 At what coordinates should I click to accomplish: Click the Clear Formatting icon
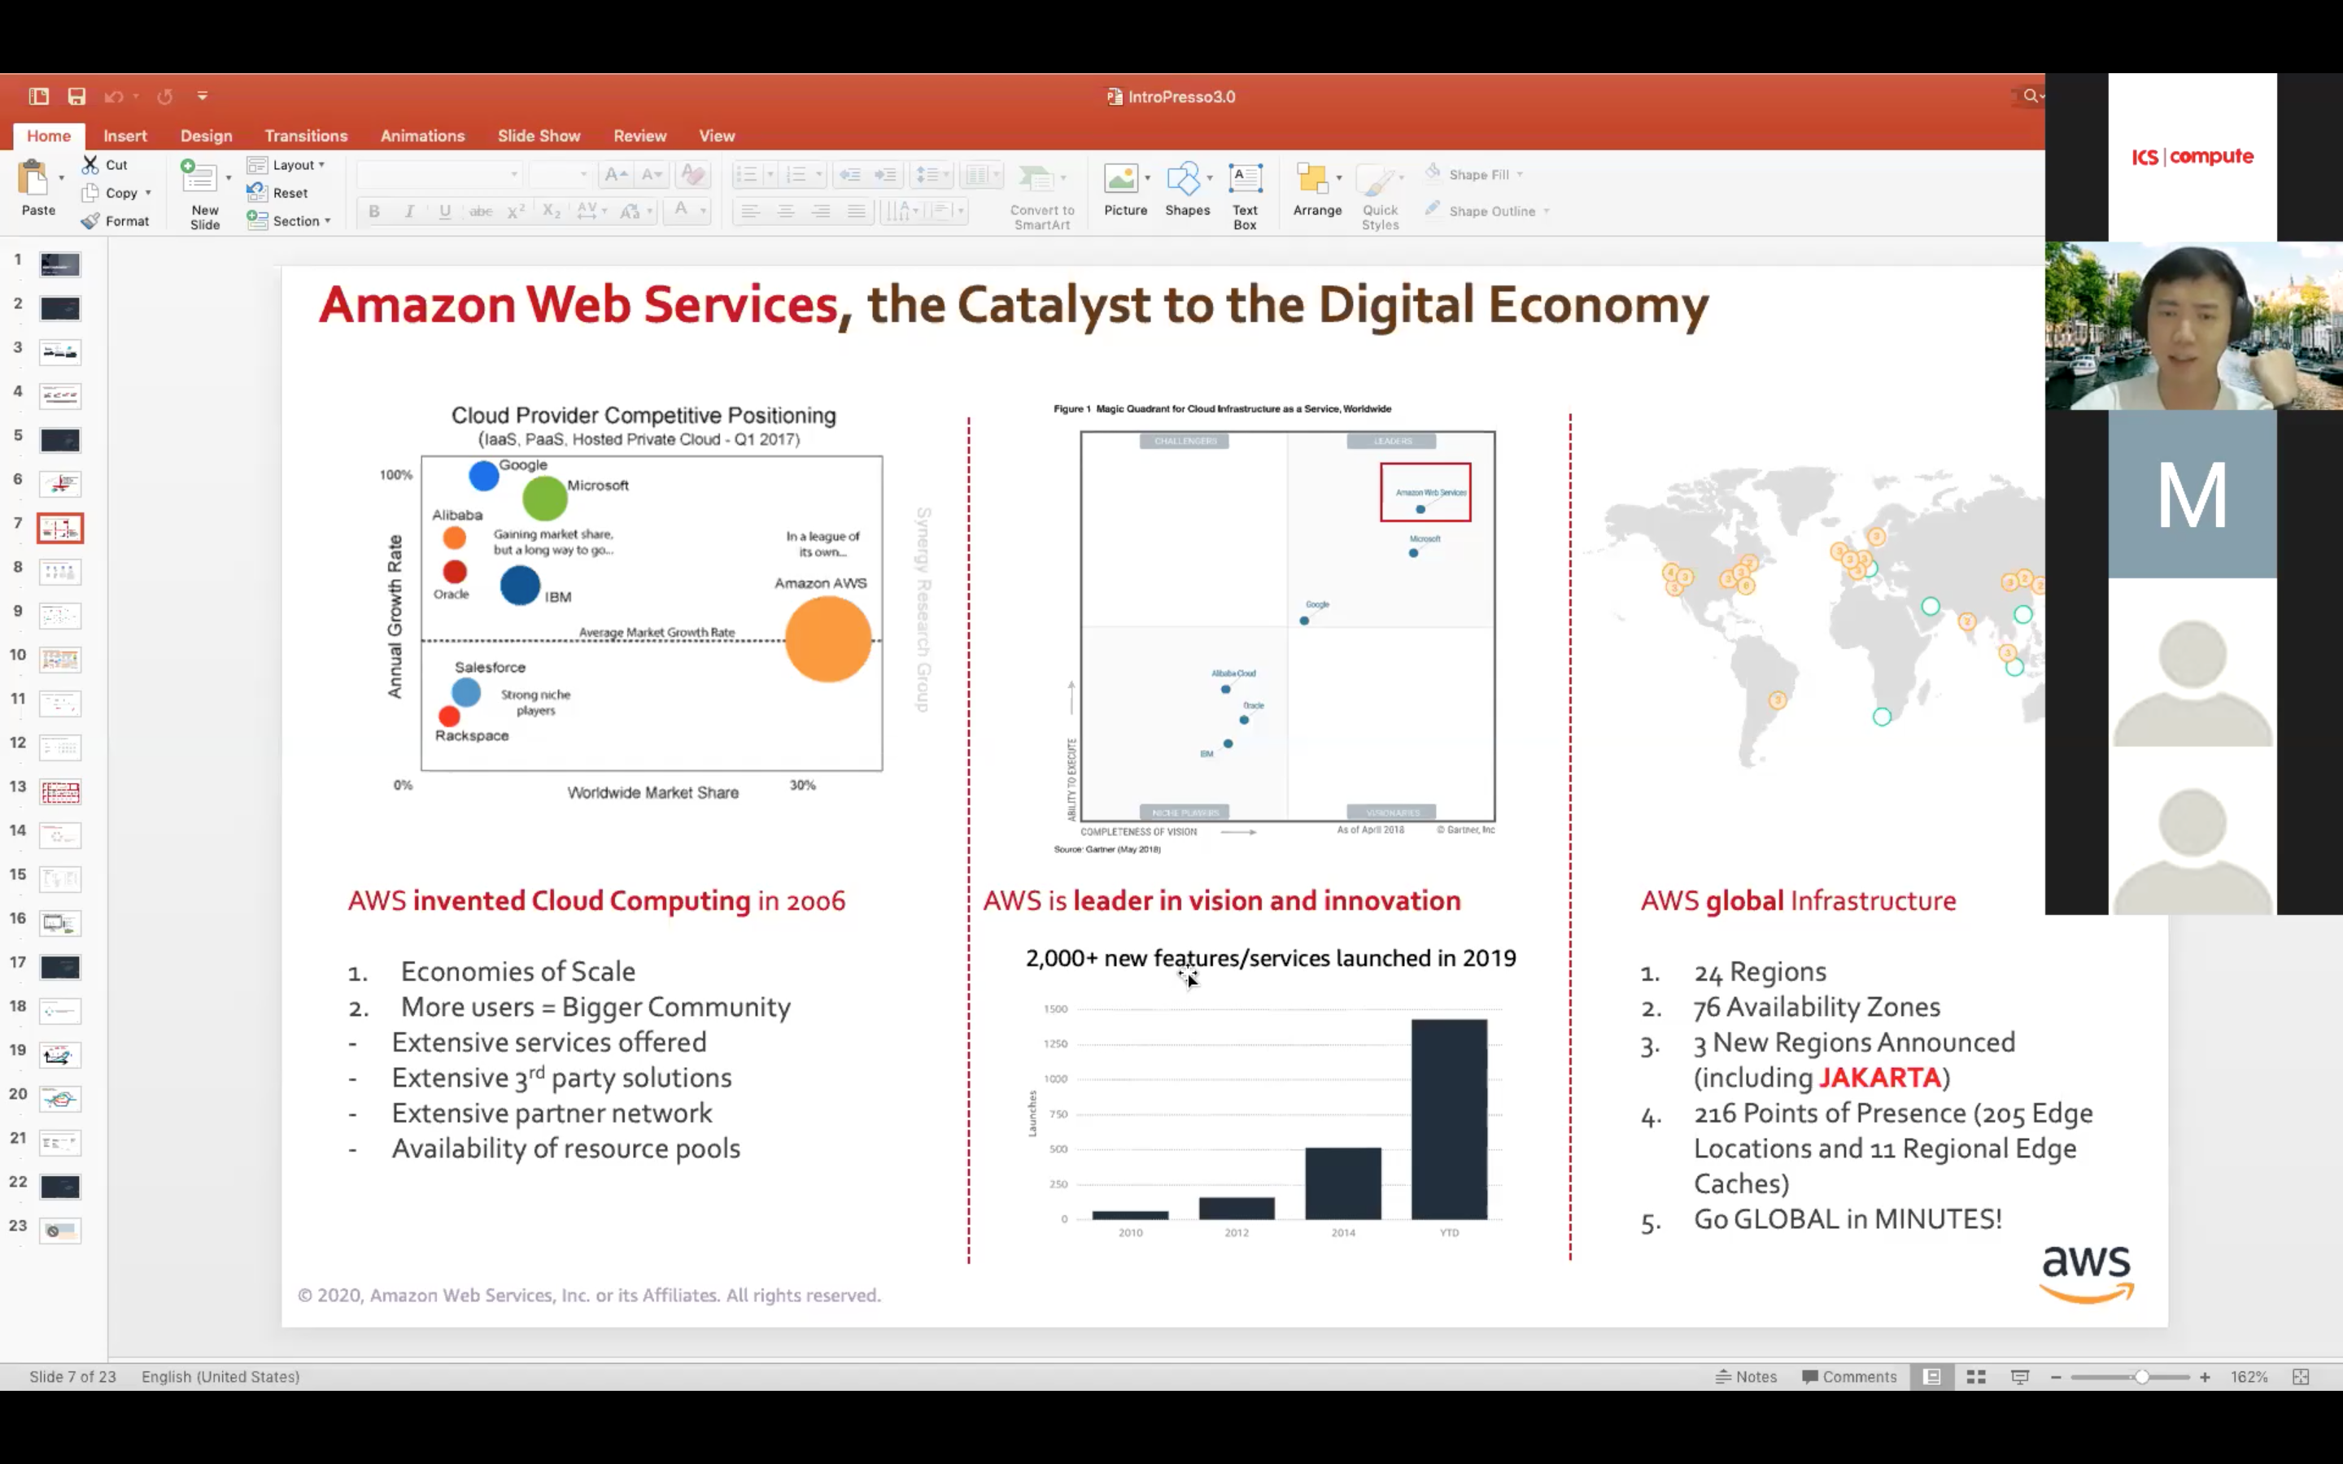(693, 174)
